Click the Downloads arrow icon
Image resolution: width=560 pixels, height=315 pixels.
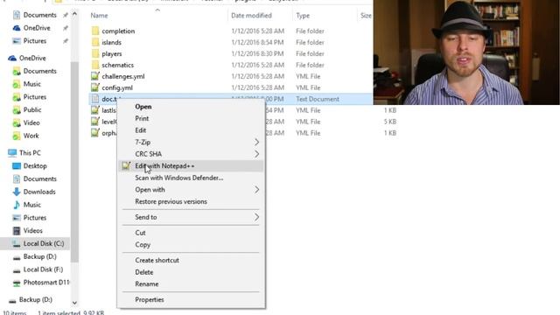pos(17,192)
